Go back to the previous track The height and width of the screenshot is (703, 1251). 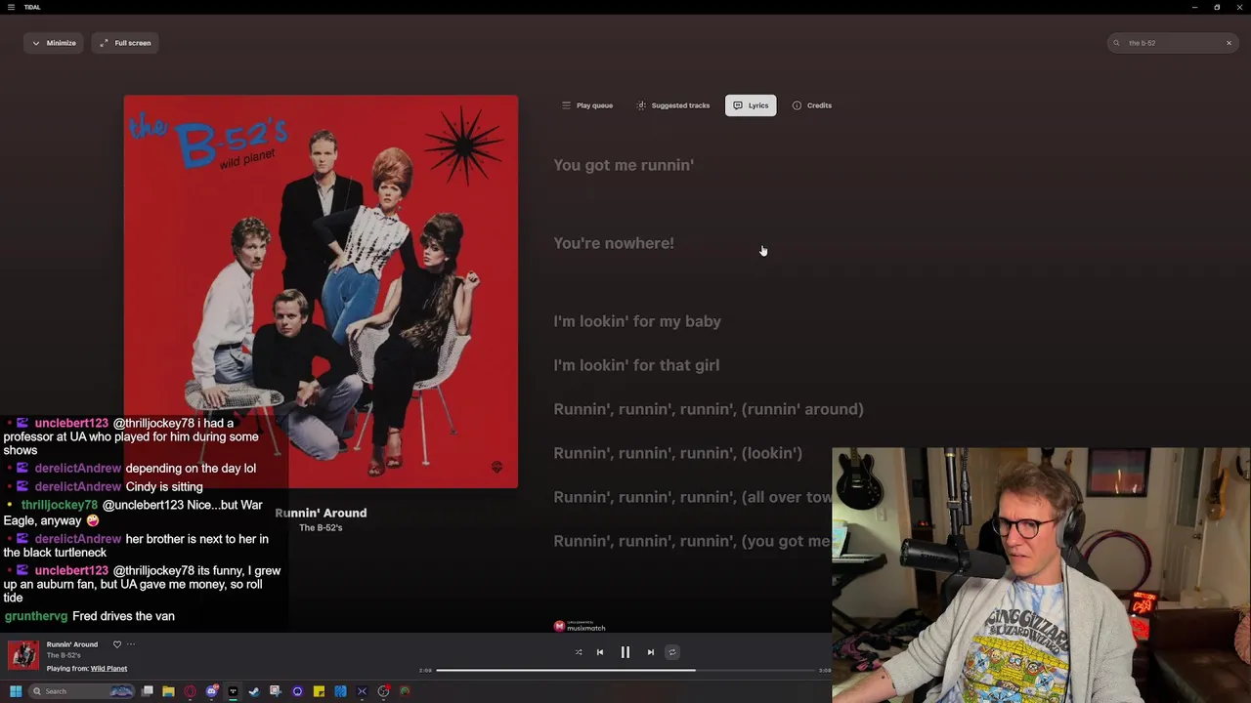pos(600,652)
